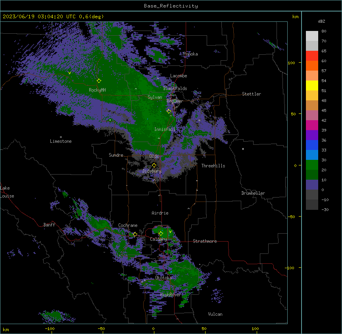This screenshot has height=334, width=342.
Task: Click the Blackfalds city label
Action: click(175, 88)
